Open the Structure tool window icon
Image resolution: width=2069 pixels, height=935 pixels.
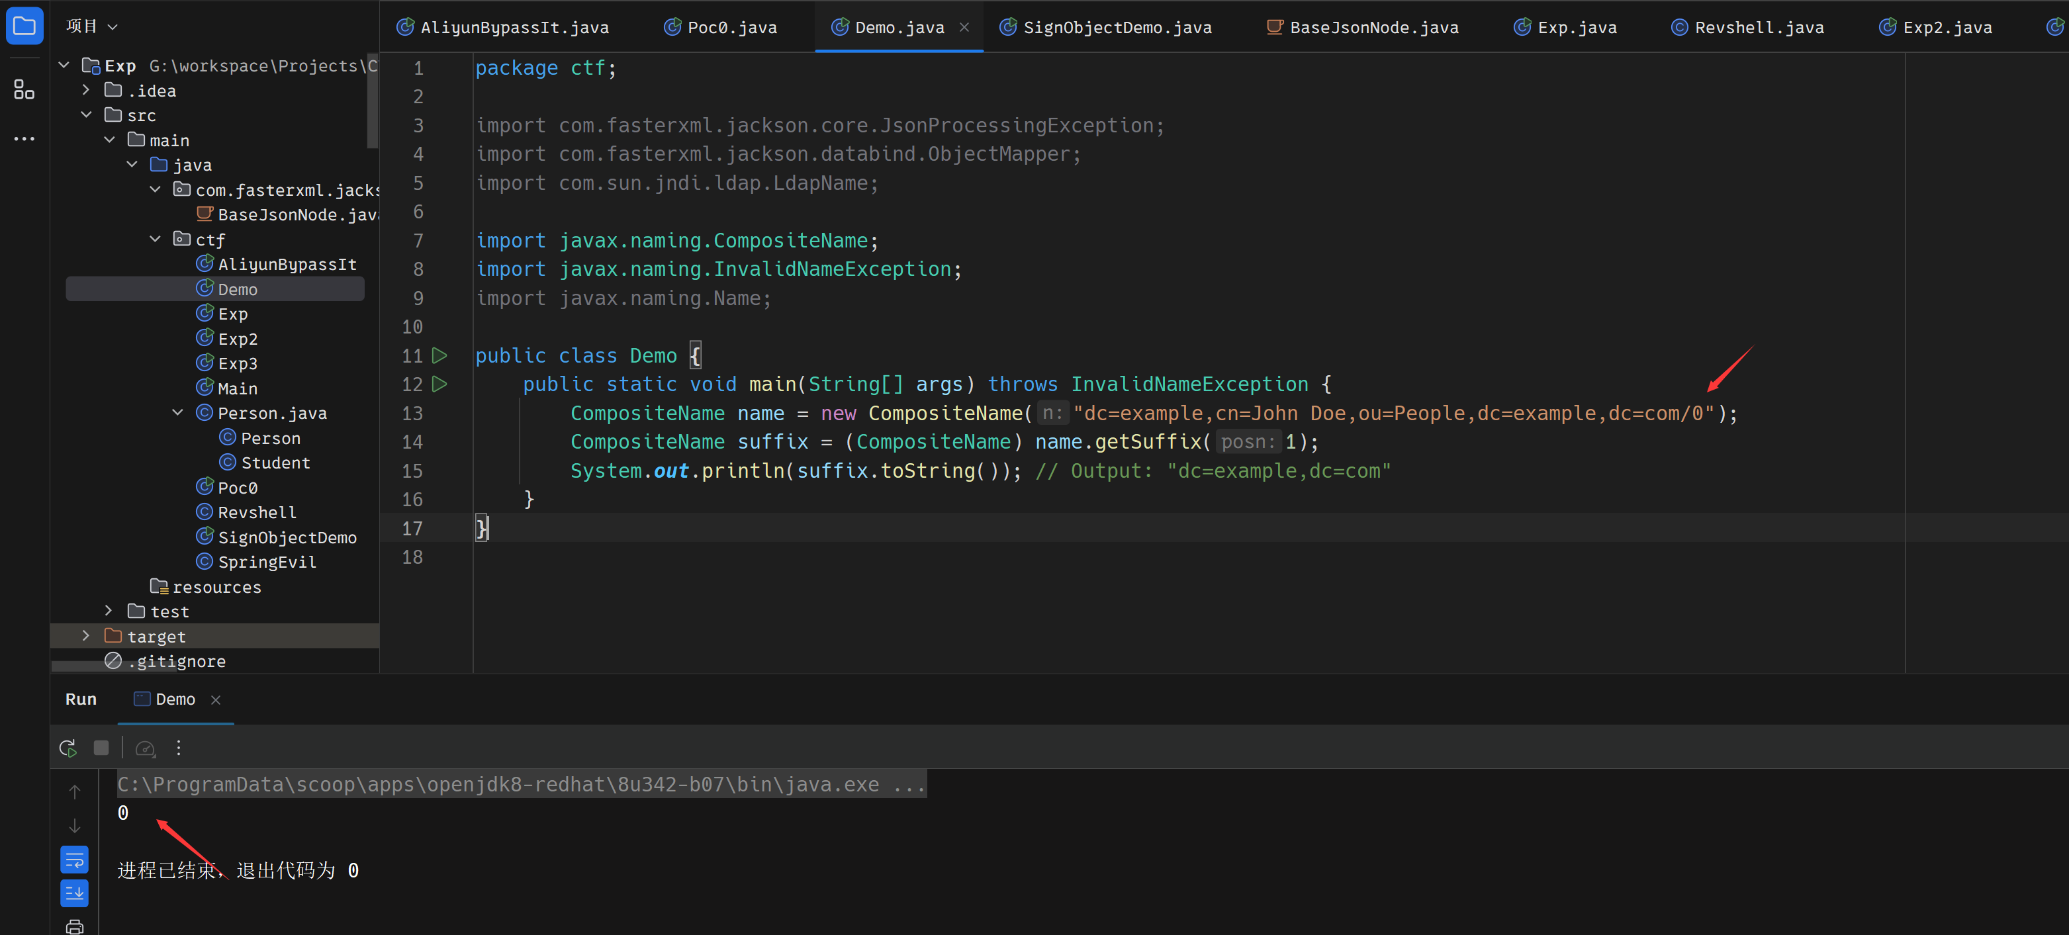24,89
